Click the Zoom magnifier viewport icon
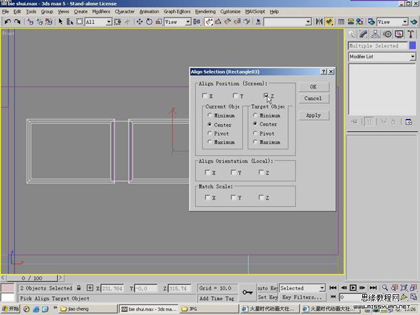Image resolution: width=420 pixels, height=315 pixels. (385, 288)
